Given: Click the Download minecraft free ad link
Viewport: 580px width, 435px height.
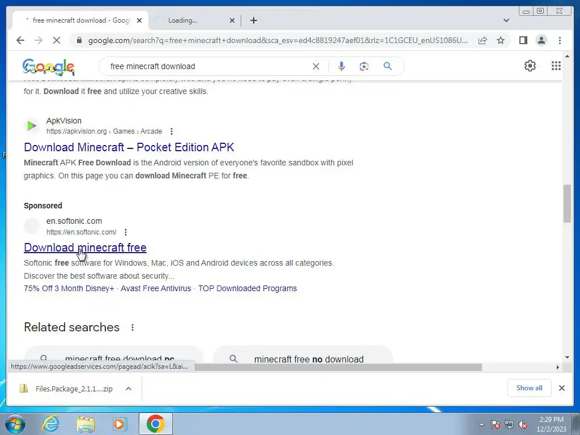Looking at the screenshot, I should (85, 248).
